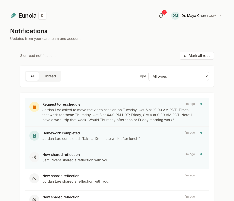Click unread dot on Request to reschedule
This screenshot has height=201, width=234.
tap(201, 104)
